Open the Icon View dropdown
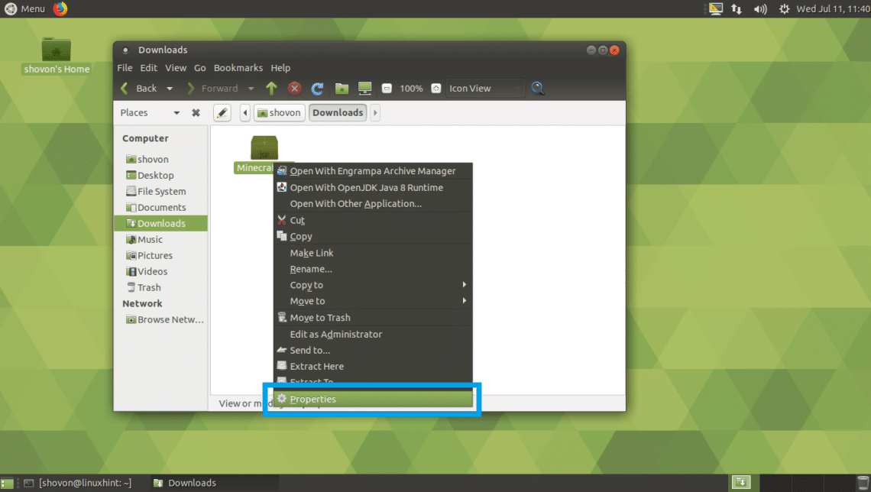The width and height of the screenshot is (871, 492). (x=484, y=89)
